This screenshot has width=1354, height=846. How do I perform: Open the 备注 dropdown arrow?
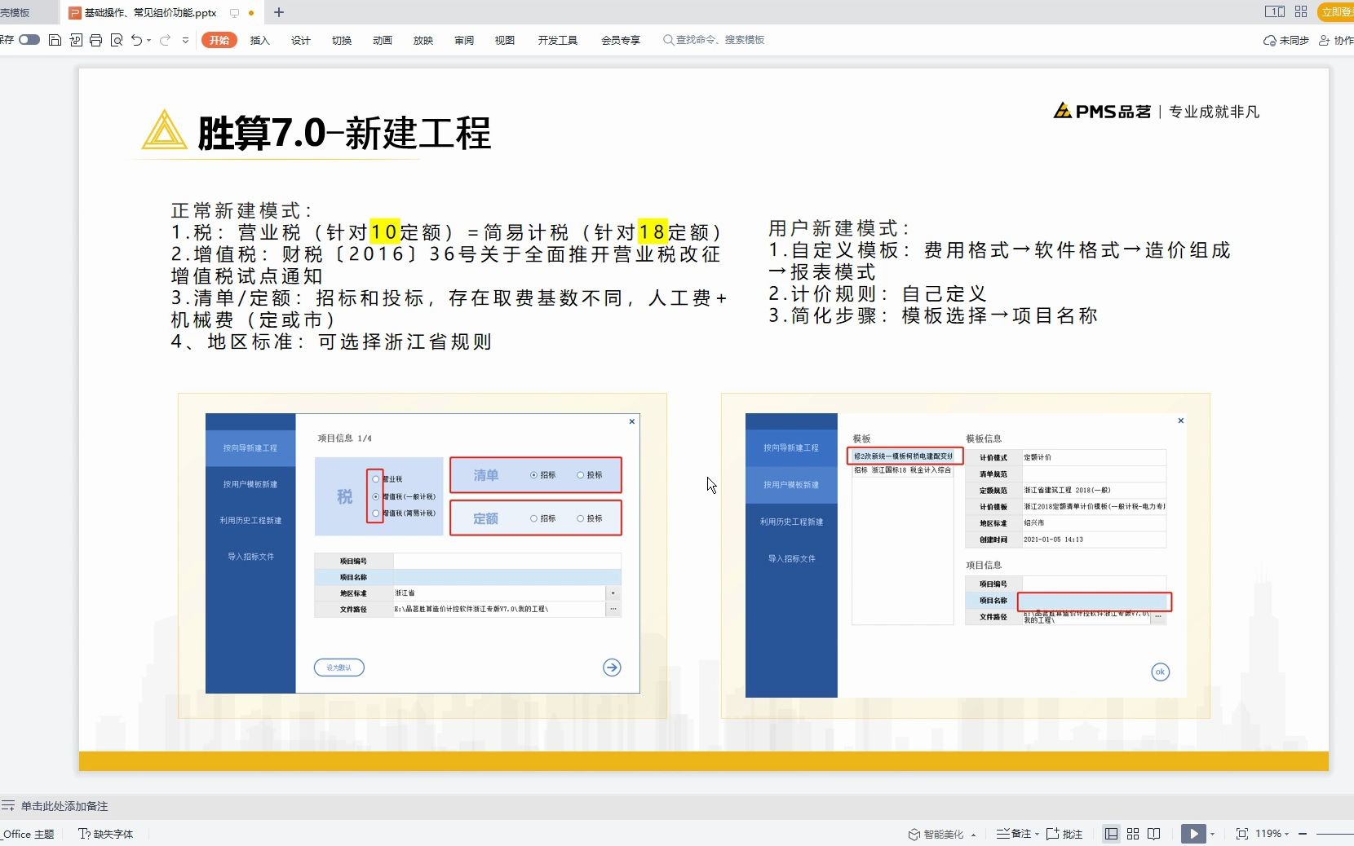(x=1037, y=835)
